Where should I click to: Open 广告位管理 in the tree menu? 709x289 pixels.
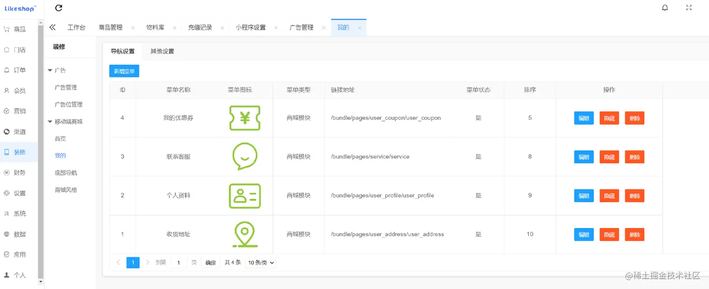click(68, 105)
